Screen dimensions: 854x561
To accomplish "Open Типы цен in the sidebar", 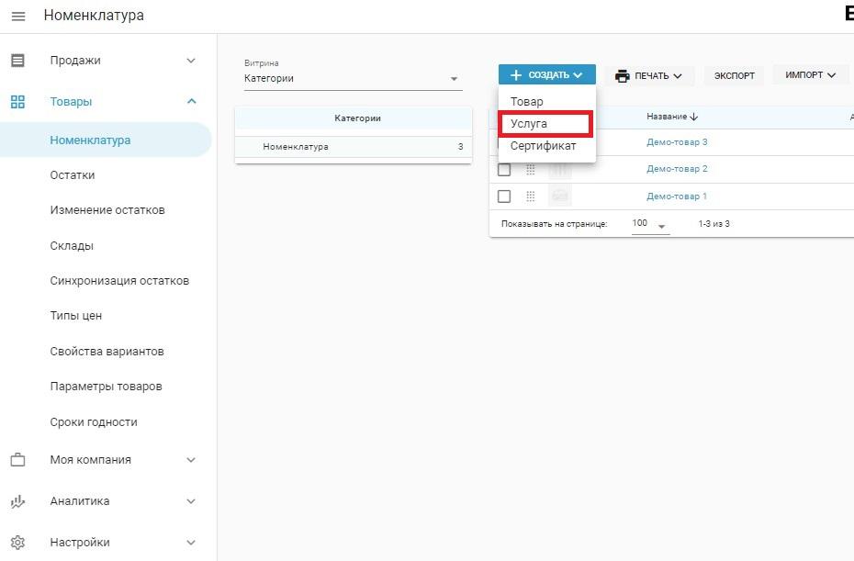I will coord(76,316).
